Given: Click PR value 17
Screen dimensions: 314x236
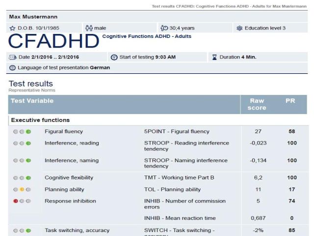Looking at the screenshot, I should (x=292, y=189).
